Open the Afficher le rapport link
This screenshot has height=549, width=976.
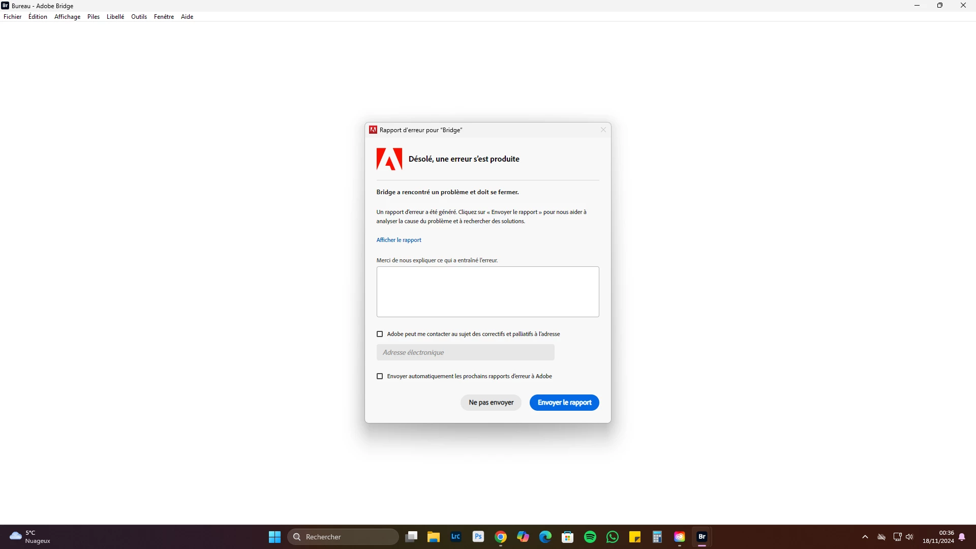coord(399,240)
